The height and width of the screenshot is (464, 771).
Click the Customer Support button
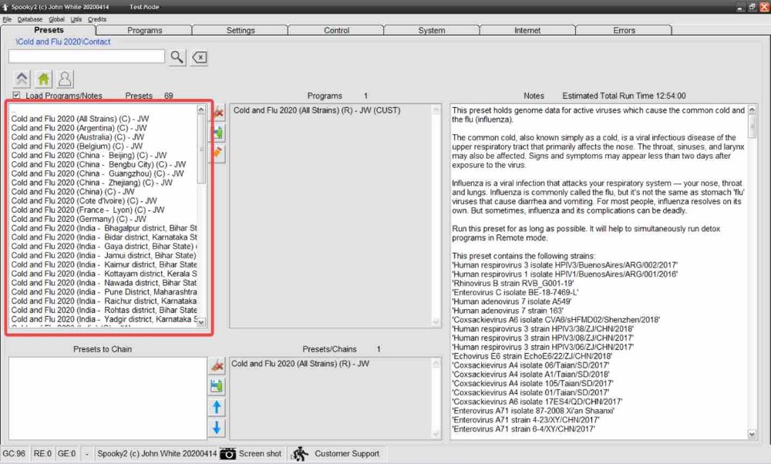click(336, 454)
